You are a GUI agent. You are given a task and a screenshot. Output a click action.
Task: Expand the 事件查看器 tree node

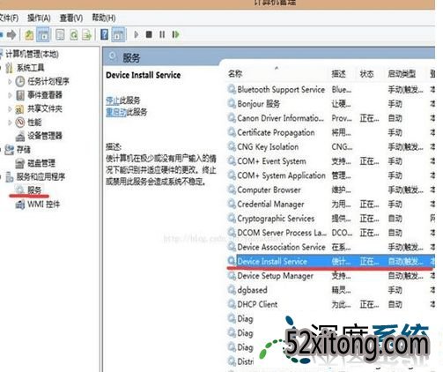point(10,95)
